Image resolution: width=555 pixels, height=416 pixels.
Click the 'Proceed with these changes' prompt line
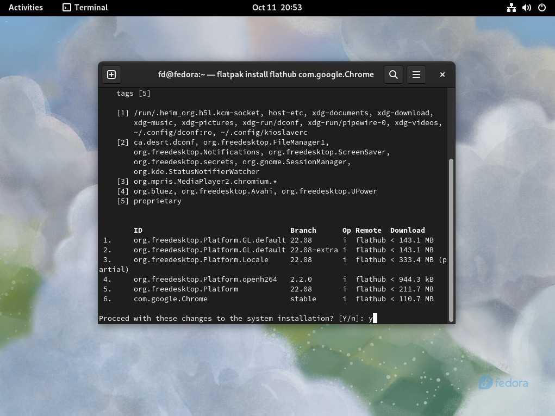[236, 318]
